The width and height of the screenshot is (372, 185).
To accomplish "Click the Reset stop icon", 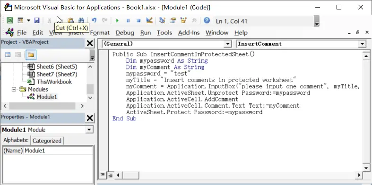I will pyautogui.click(x=138, y=21).
